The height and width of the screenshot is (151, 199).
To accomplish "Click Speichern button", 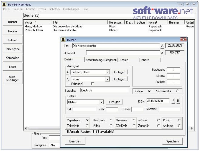I will click(172, 141).
